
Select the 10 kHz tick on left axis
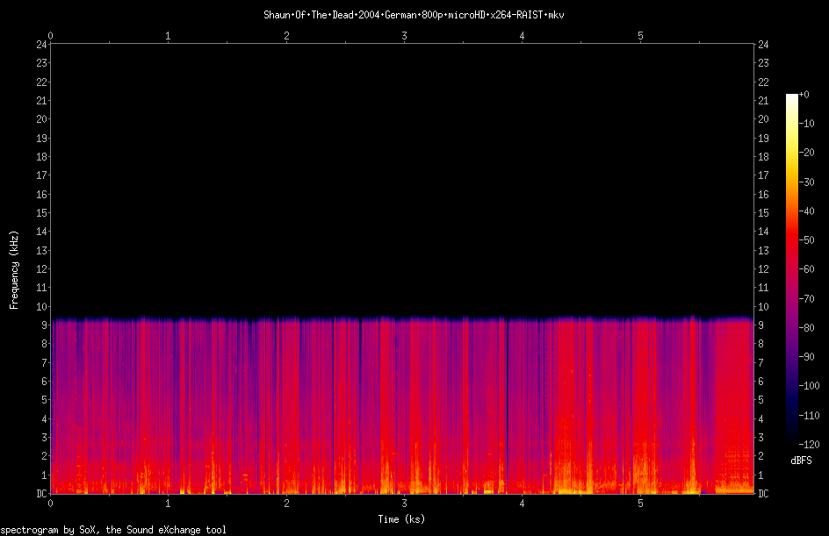41,306
